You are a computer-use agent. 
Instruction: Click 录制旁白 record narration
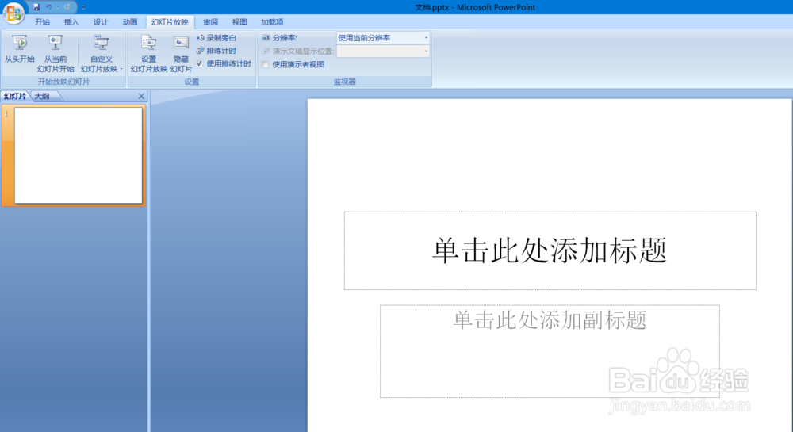pos(216,38)
